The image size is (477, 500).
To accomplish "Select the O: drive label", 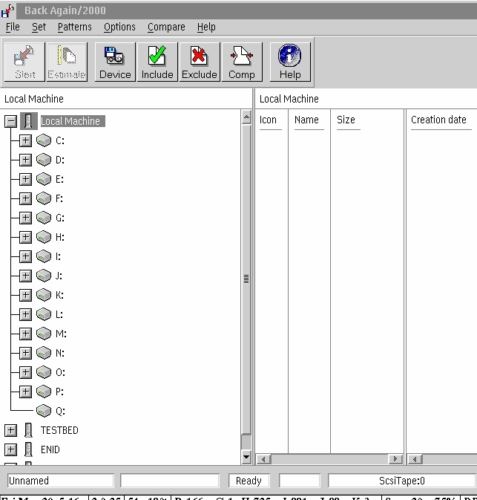I will point(60,372).
